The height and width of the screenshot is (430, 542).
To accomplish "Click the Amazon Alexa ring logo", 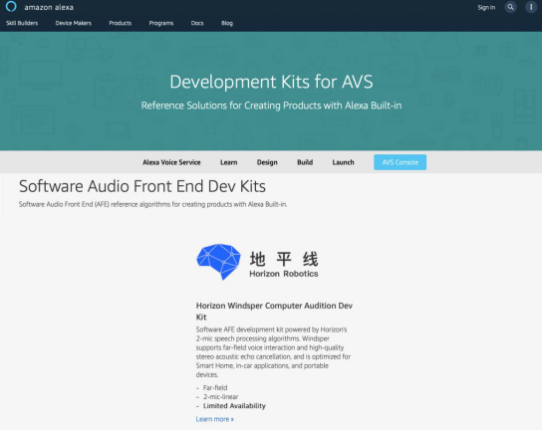I will pos(11,7).
